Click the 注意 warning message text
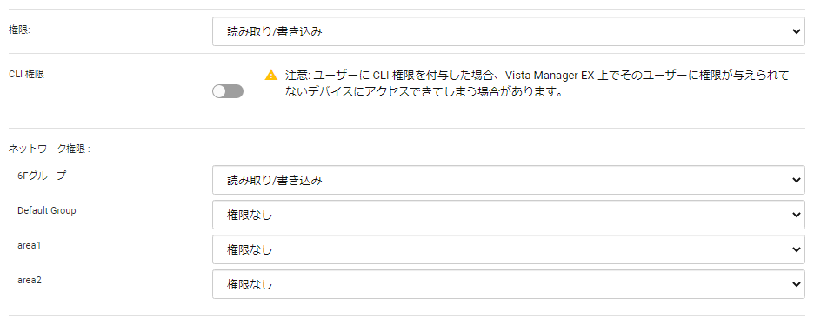 (x=537, y=84)
